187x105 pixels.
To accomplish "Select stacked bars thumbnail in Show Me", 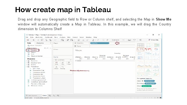I will [148, 53].
